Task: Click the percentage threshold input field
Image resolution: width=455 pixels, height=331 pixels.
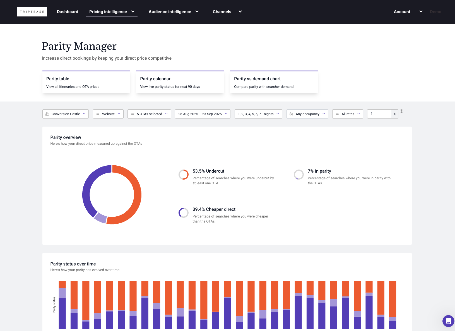Action: click(x=379, y=114)
